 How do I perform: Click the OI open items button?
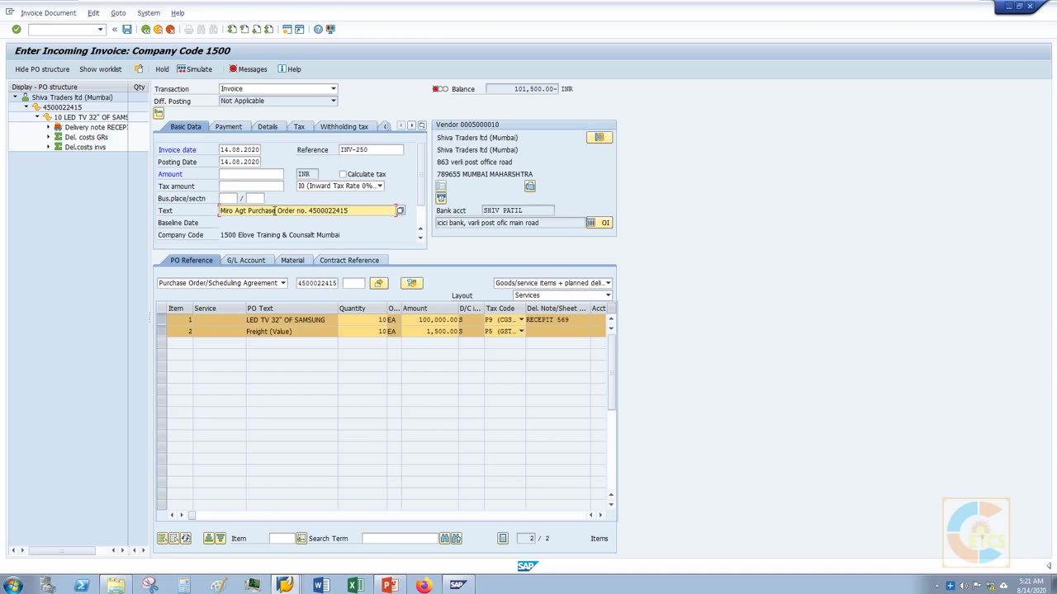[x=605, y=223]
